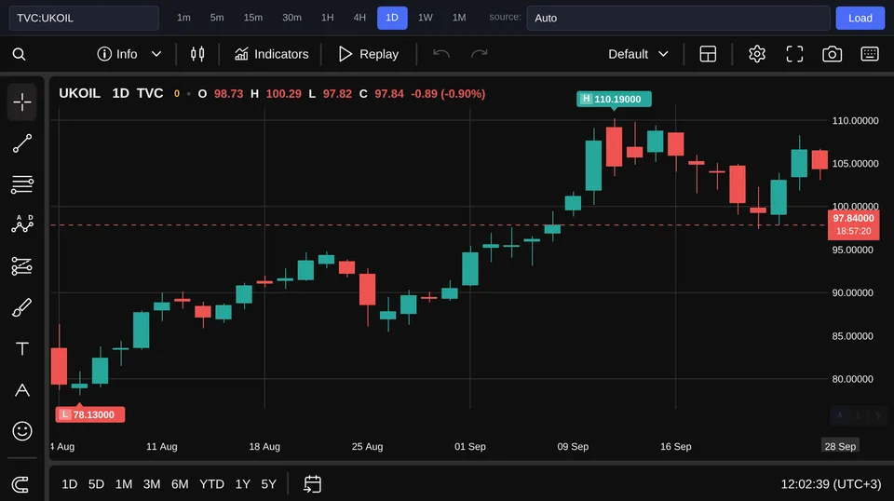Start bar Replay mode

[369, 54]
